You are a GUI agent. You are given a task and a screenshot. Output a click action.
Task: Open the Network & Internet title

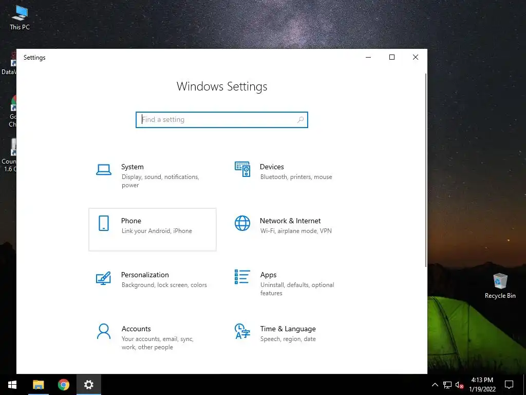[290, 221]
